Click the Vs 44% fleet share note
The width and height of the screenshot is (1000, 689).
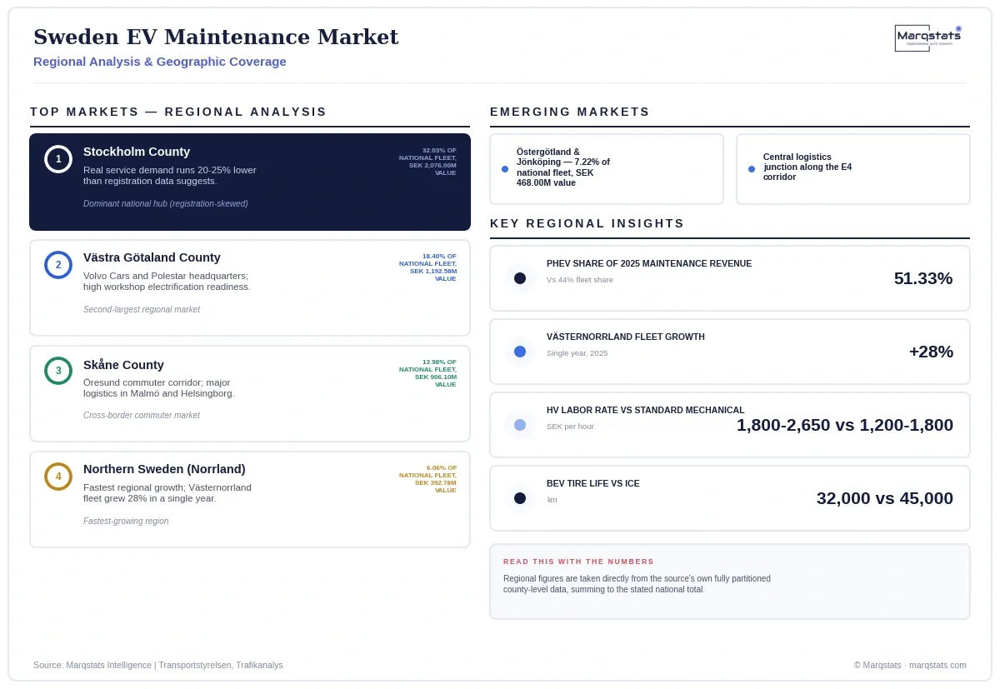[580, 280]
